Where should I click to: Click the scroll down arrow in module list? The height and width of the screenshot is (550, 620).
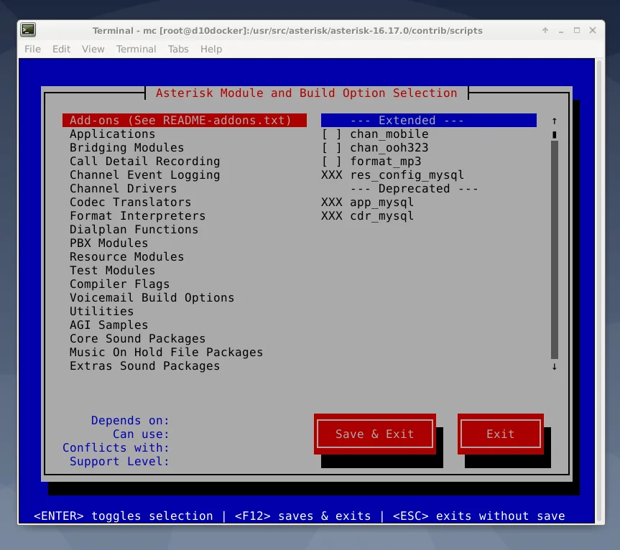[555, 366]
